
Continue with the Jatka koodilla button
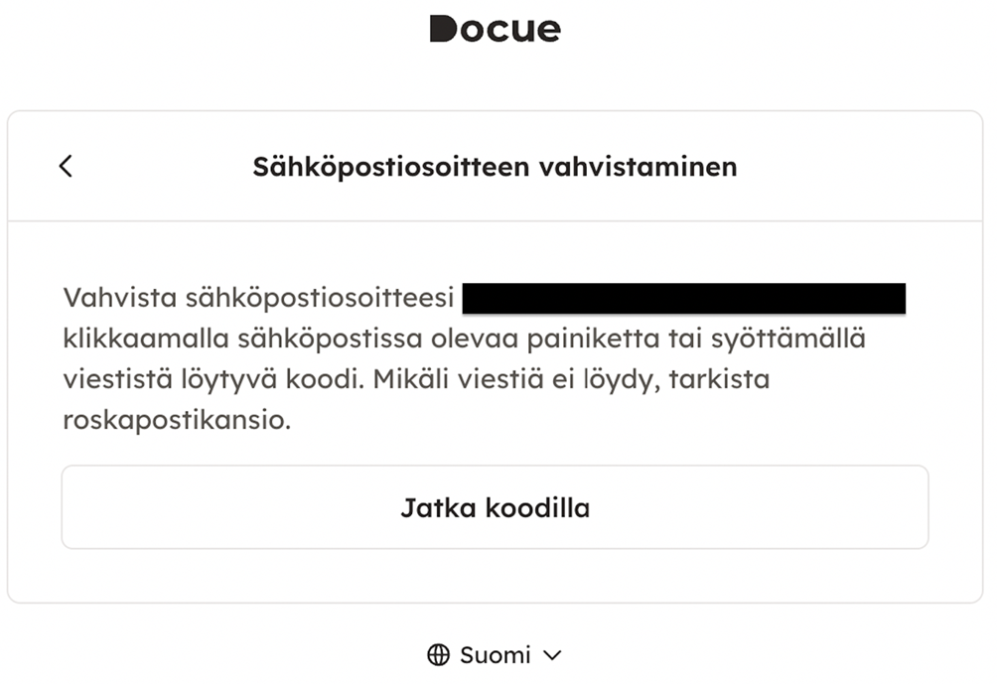[x=496, y=507]
